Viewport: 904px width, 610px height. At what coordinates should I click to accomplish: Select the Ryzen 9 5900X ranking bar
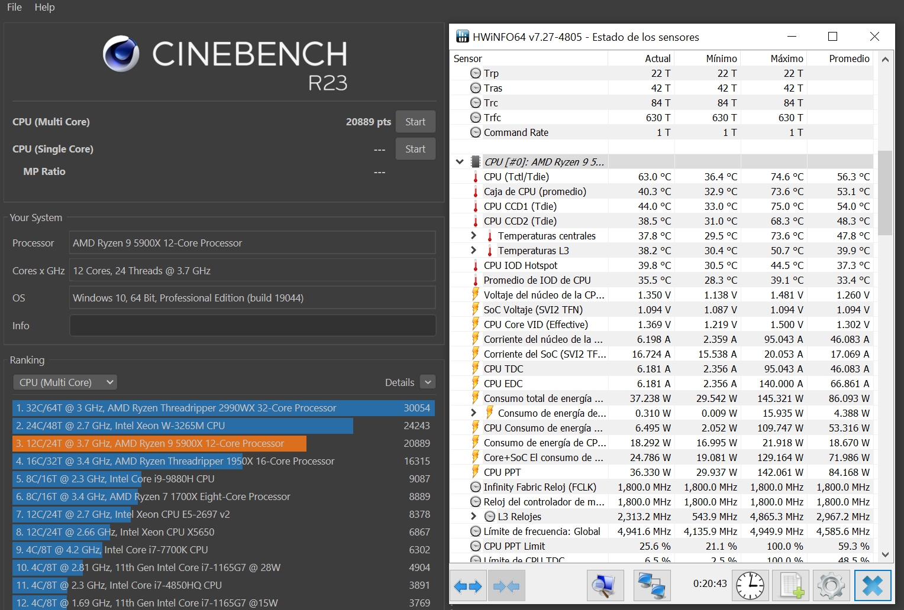click(x=160, y=443)
